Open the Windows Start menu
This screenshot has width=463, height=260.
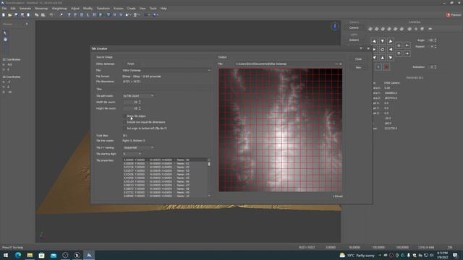6,255
